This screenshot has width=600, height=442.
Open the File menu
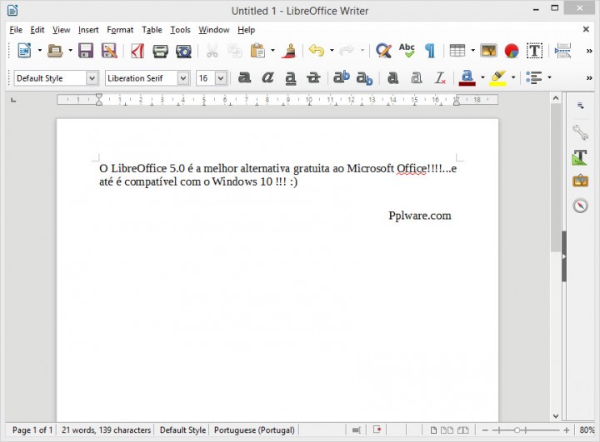[x=16, y=30]
